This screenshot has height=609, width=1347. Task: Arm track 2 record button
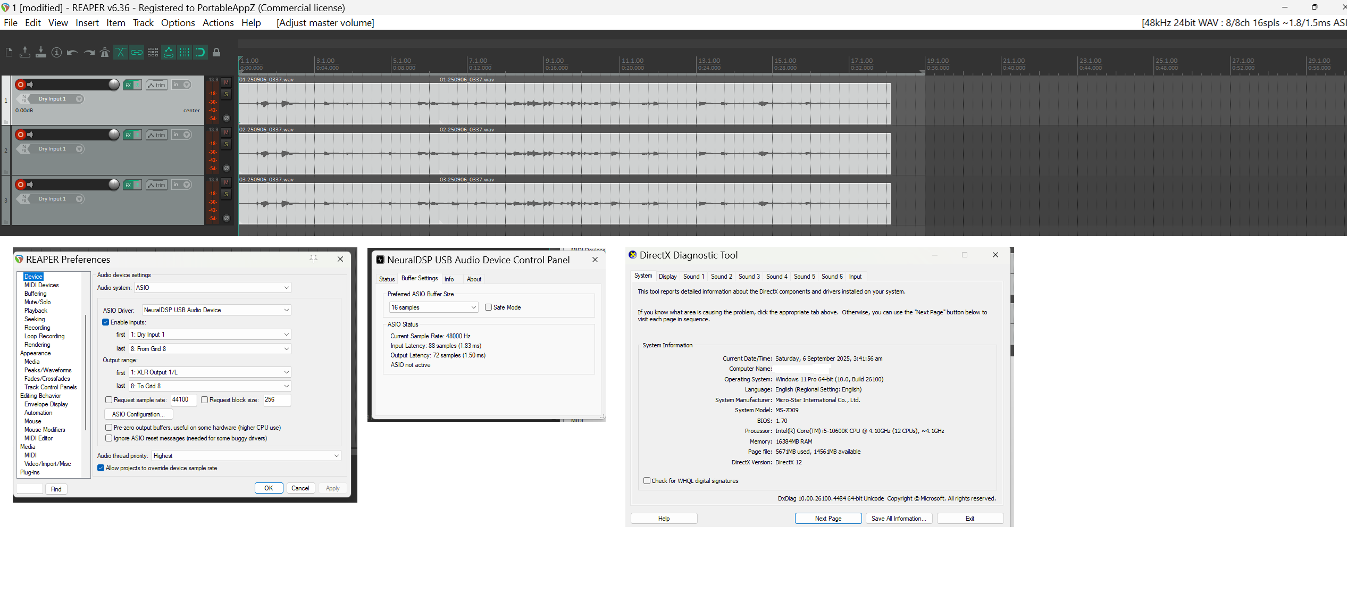click(20, 135)
